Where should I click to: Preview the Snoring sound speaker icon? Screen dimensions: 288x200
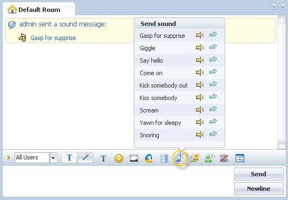pyautogui.click(x=200, y=135)
